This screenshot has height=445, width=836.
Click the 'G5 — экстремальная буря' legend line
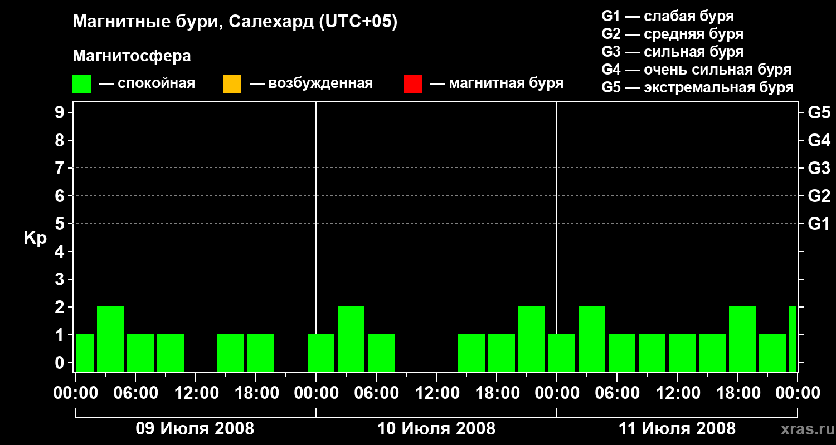[697, 87]
